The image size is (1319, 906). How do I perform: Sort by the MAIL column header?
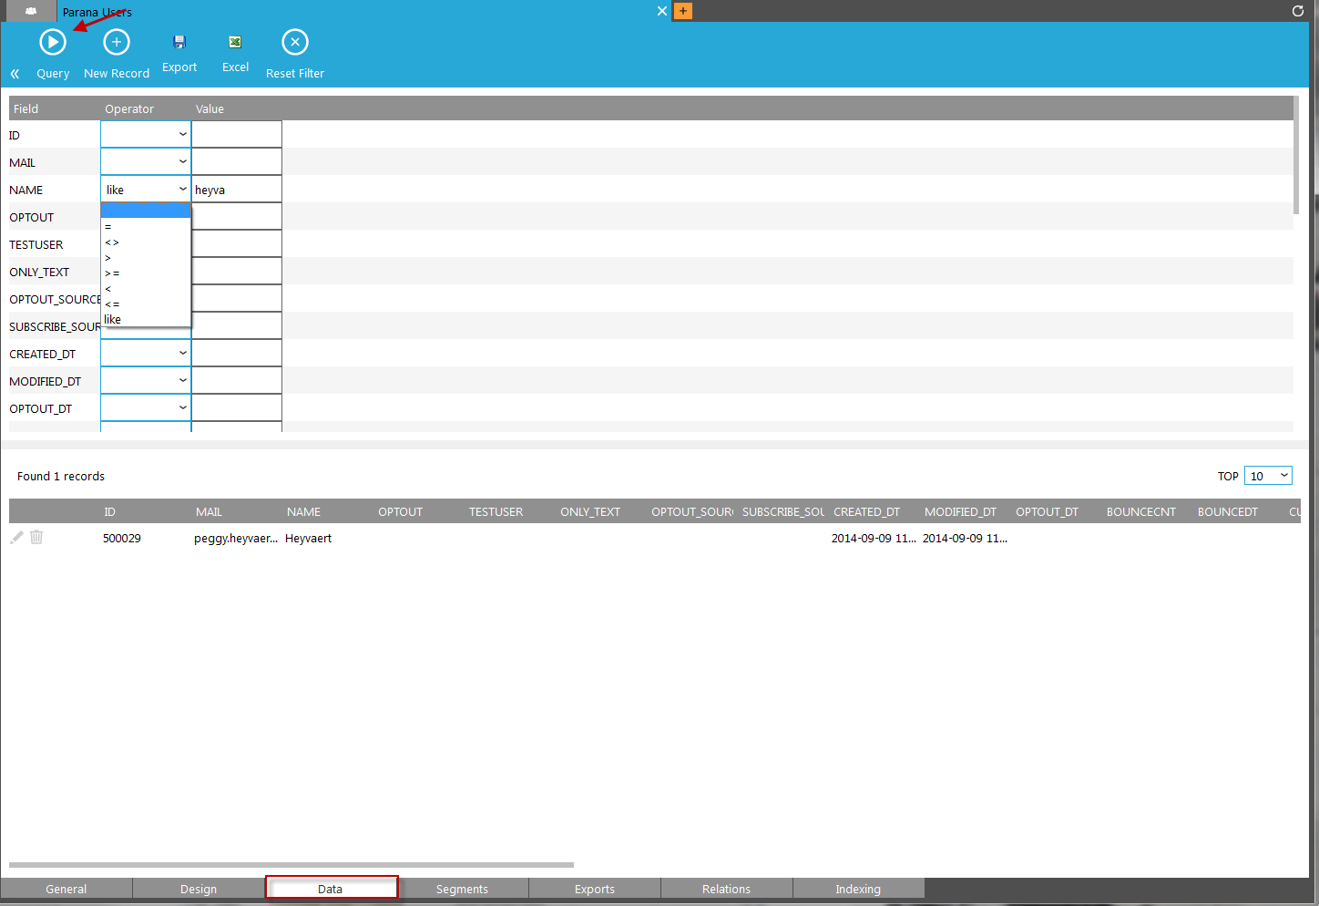209,512
